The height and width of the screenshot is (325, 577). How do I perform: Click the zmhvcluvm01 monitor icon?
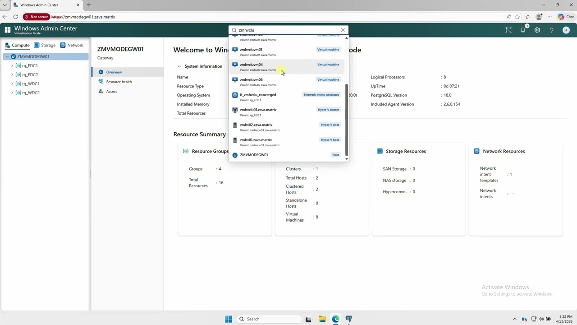coord(235,50)
